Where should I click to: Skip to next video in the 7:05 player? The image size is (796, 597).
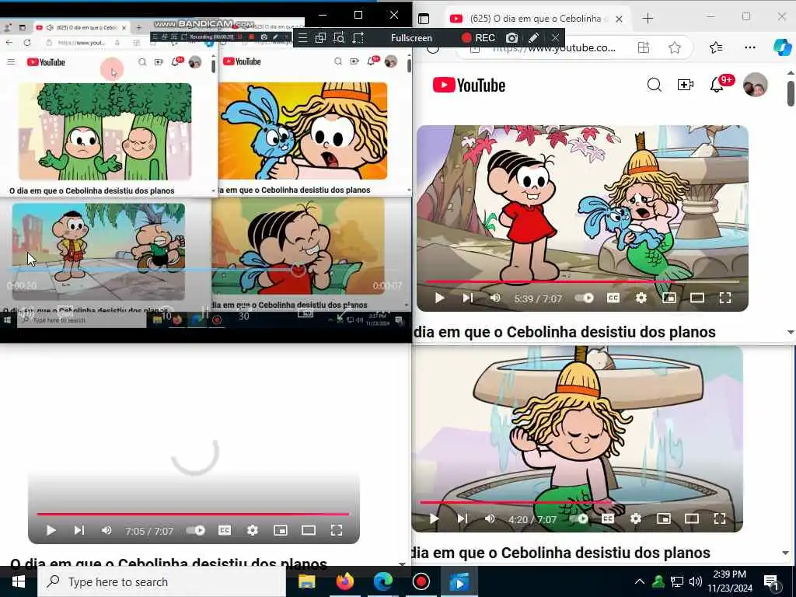[79, 530]
